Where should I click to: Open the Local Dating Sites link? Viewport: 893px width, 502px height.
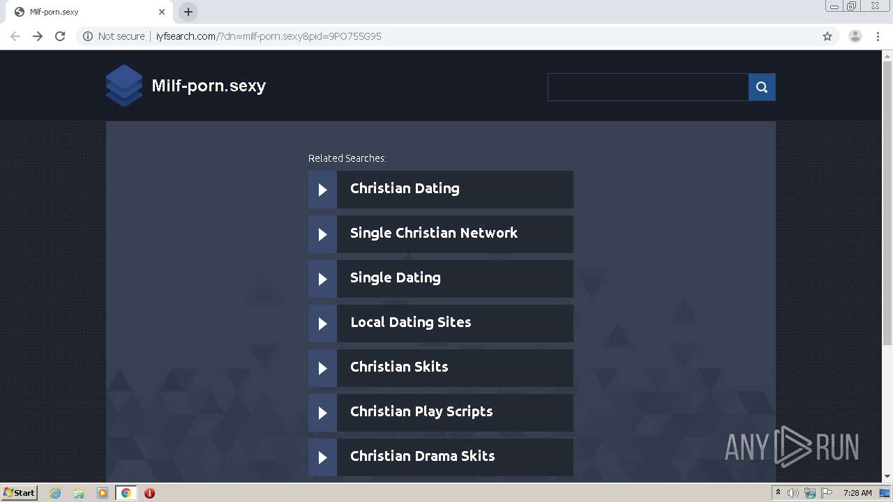pos(411,323)
